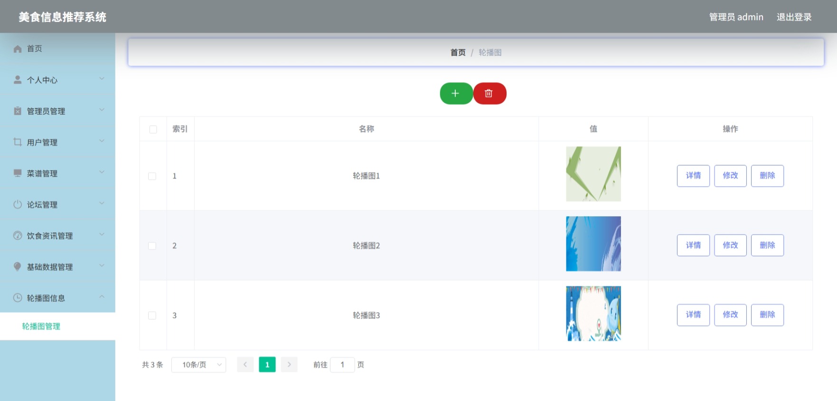Click the home icon beside 首页 in sidebar

point(18,49)
